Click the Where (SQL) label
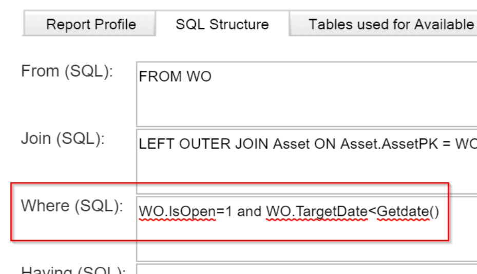This screenshot has width=477, height=274. (72, 206)
